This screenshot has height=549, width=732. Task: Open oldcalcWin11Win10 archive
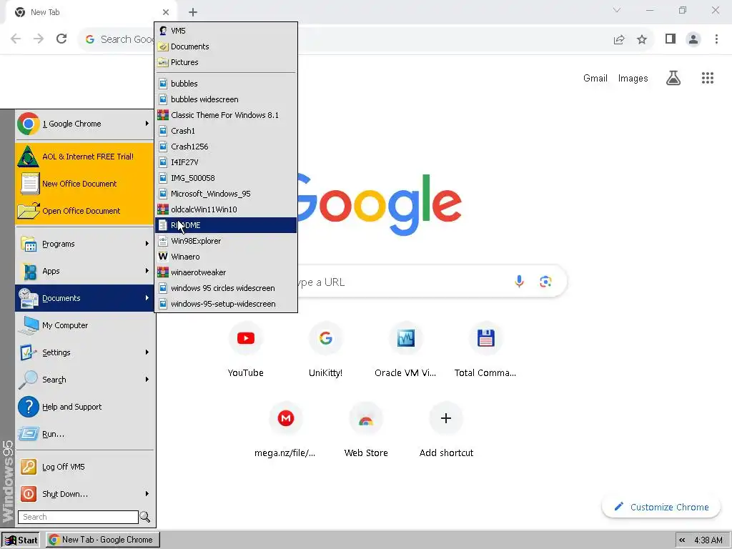[x=226, y=209]
